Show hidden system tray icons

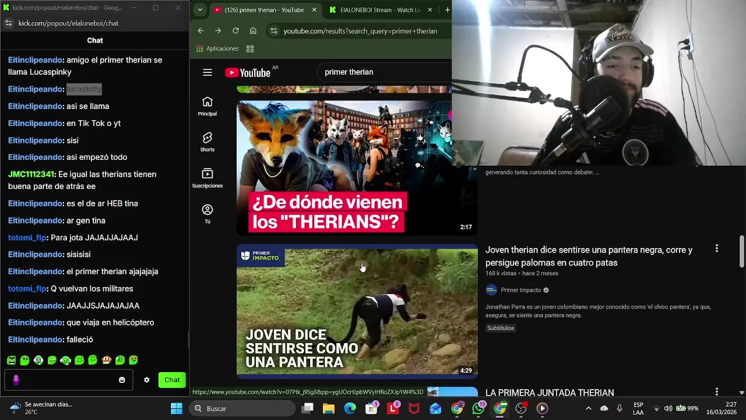pyautogui.click(x=588, y=408)
